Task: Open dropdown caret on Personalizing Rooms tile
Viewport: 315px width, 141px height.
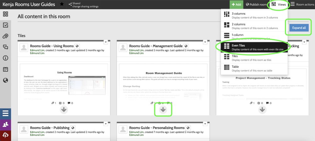Action: (205, 124)
